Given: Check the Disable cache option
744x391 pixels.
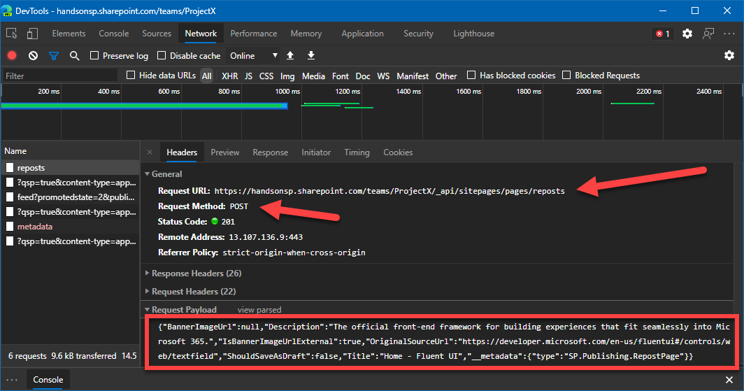Looking at the screenshot, I should pos(162,56).
